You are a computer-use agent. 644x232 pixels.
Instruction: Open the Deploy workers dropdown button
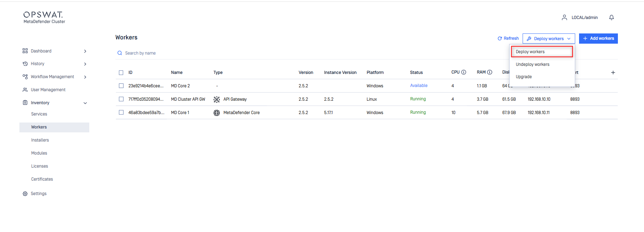coord(548,39)
